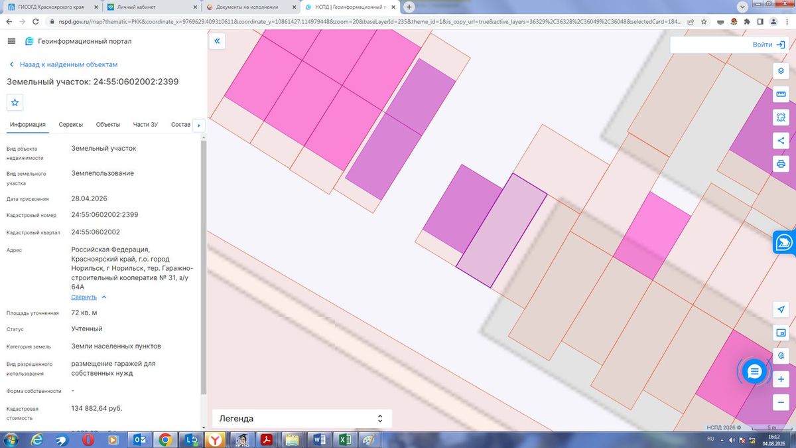The height and width of the screenshot is (448, 796).
Task: Click the map target search icon
Action: (x=781, y=356)
